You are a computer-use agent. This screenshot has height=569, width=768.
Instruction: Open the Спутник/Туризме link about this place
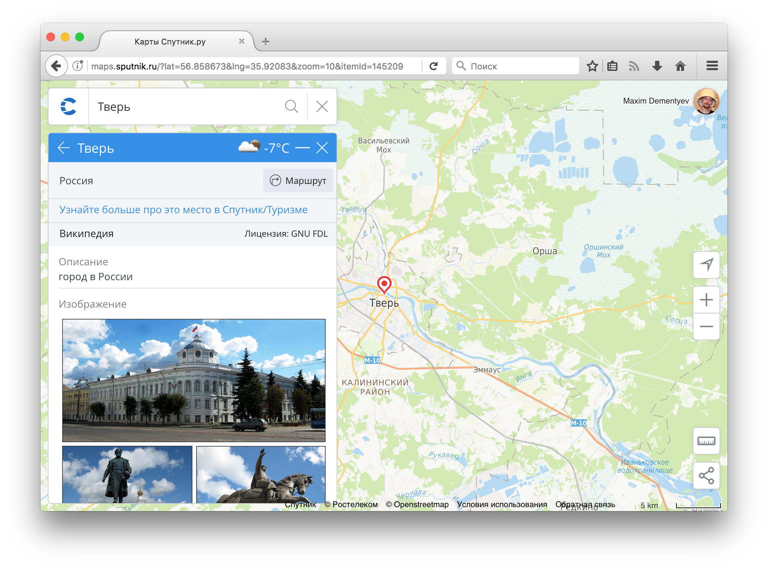(183, 210)
